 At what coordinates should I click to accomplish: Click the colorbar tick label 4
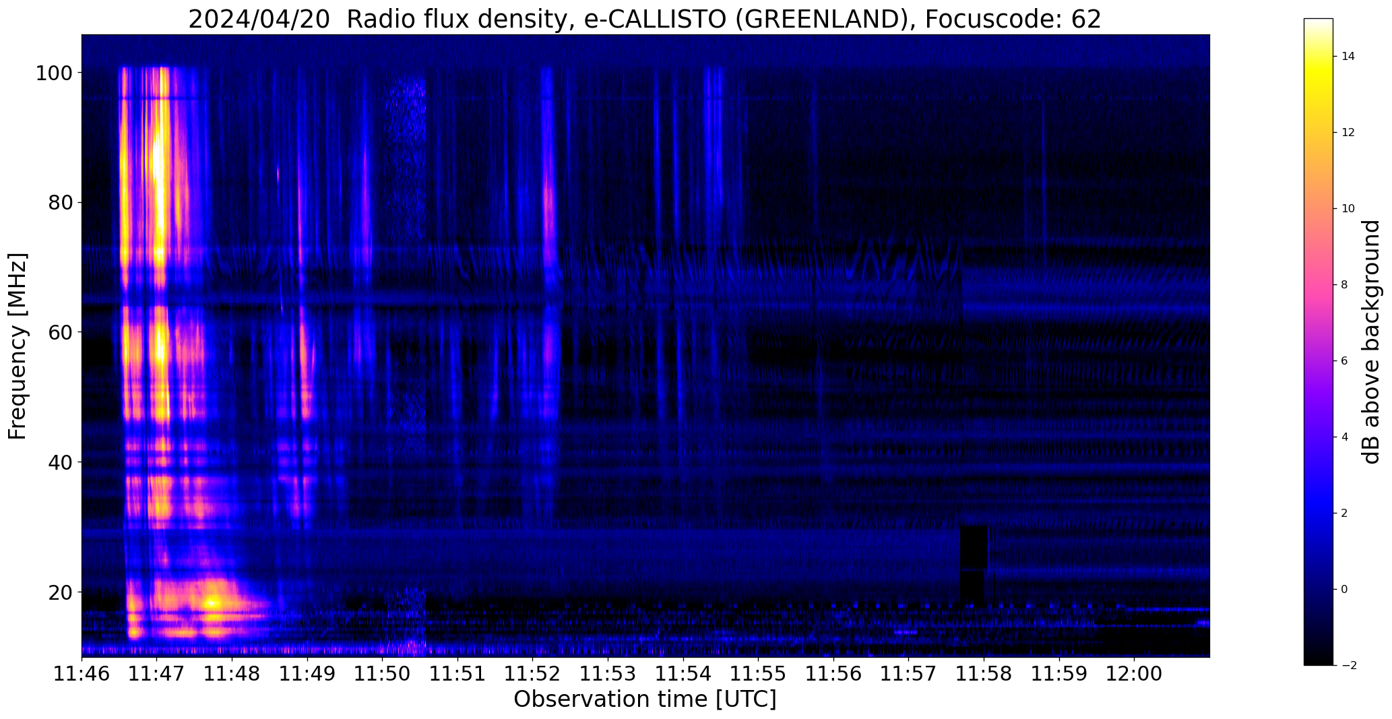point(1345,437)
